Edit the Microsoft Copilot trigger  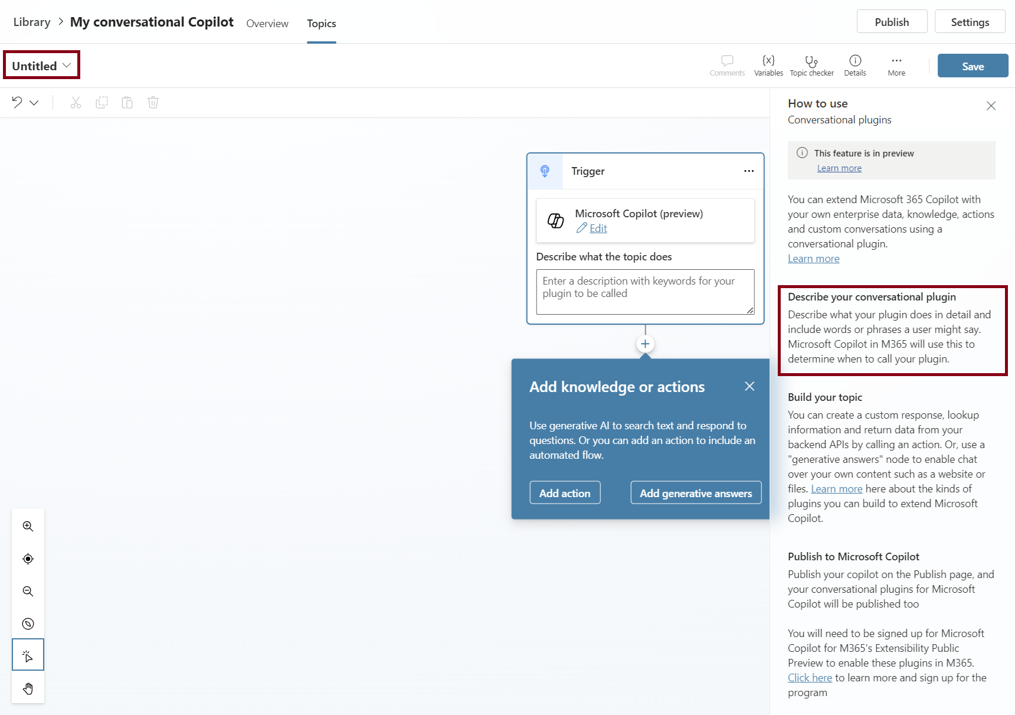(597, 228)
